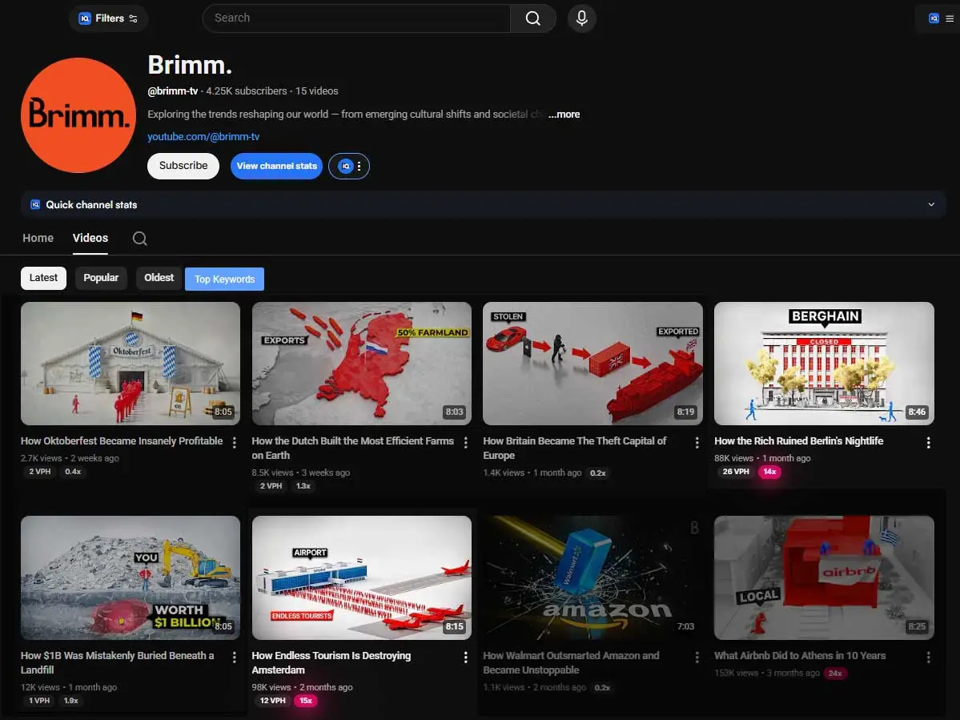Click the View channel stats button
Viewport: 960px width, 720px height.
pyautogui.click(x=276, y=166)
